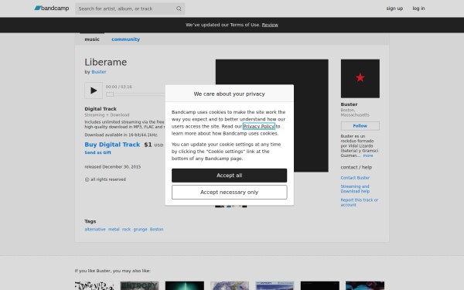Open the log in link
The image size is (464, 290).
[418, 9]
